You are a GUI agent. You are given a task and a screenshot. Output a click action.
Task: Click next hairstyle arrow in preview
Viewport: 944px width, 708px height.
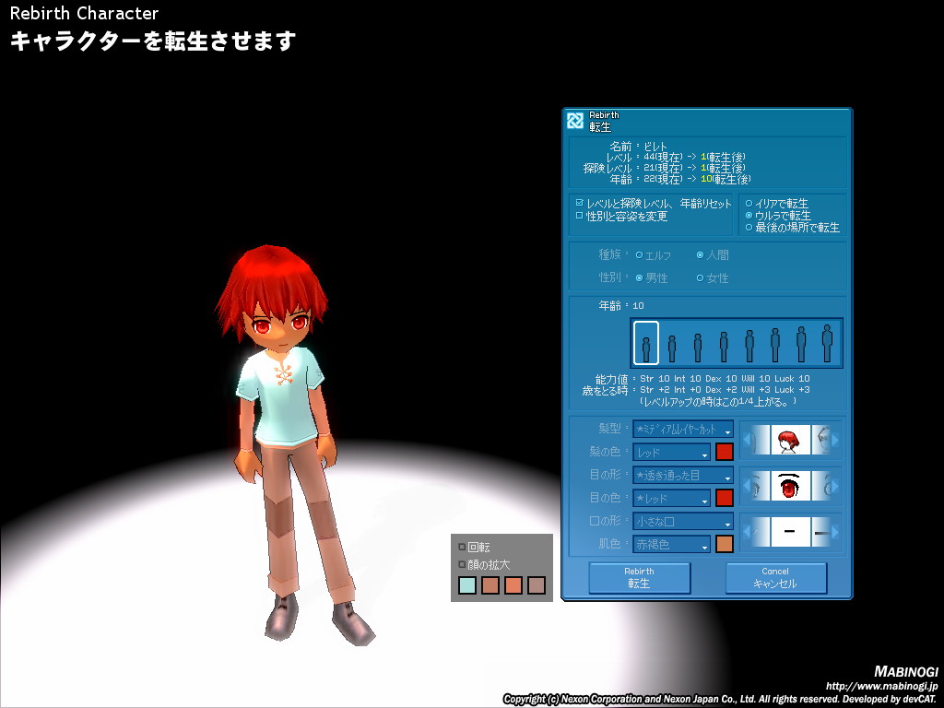tap(835, 440)
